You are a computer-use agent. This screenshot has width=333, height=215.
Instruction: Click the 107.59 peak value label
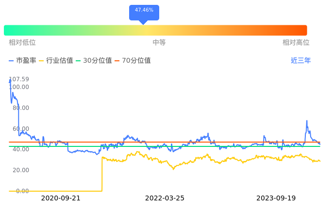(x=19, y=79)
